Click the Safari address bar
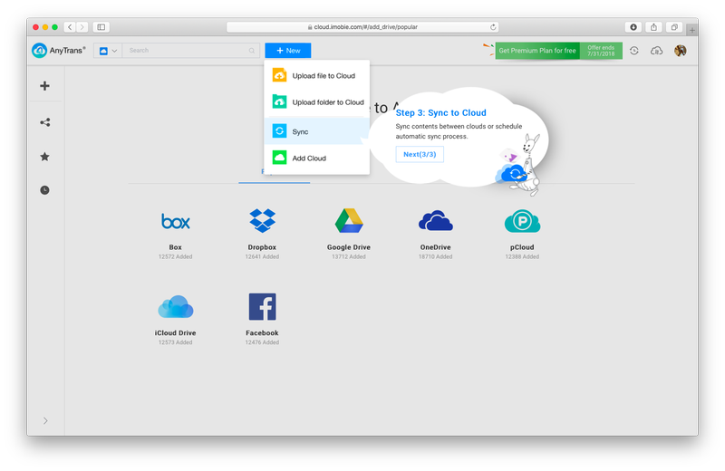Viewport: 725px width, 471px height. 362,27
